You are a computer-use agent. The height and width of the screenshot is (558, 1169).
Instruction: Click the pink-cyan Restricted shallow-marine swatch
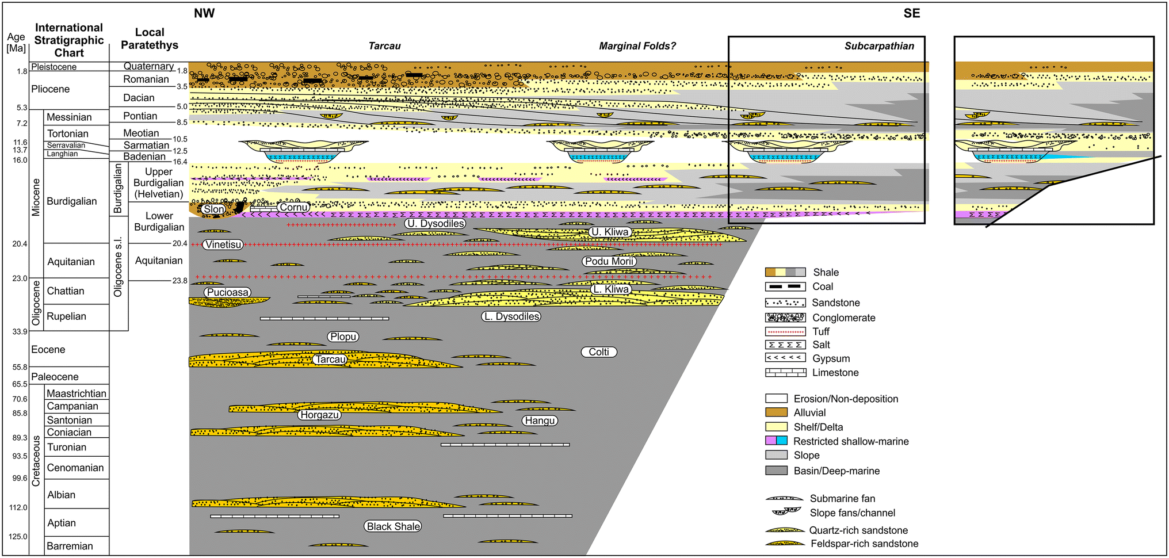777,441
